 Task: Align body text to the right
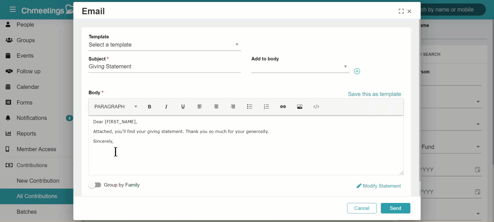pyautogui.click(x=233, y=107)
